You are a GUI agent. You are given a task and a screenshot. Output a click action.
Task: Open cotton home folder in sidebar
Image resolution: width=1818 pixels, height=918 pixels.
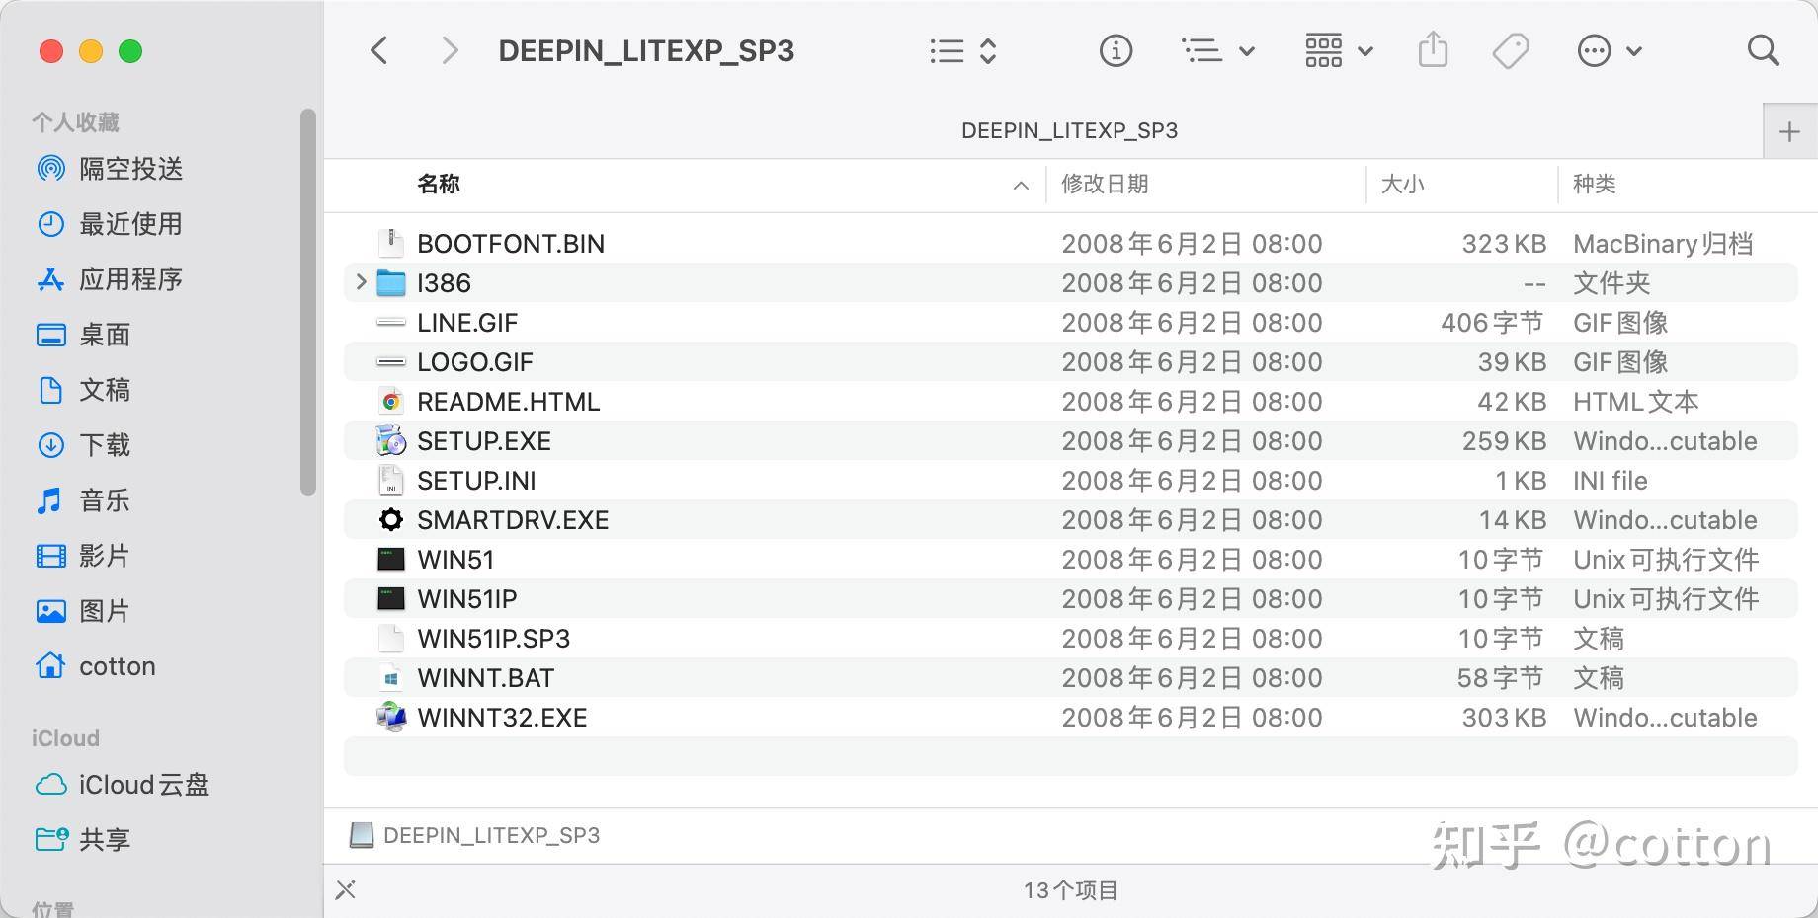[96, 666]
